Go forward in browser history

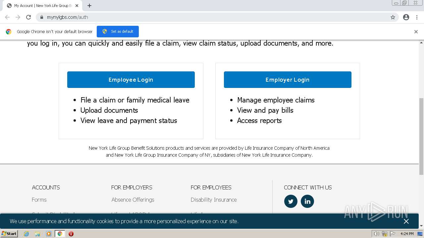pyautogui.click(x=18, y=17)
